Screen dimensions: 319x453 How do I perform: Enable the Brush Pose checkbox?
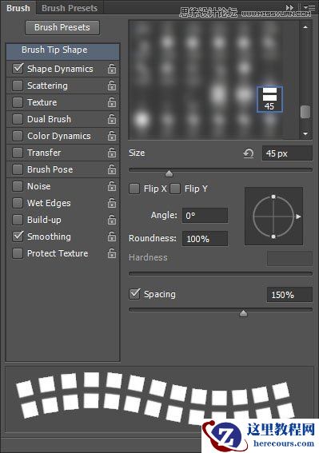(18, 169)
